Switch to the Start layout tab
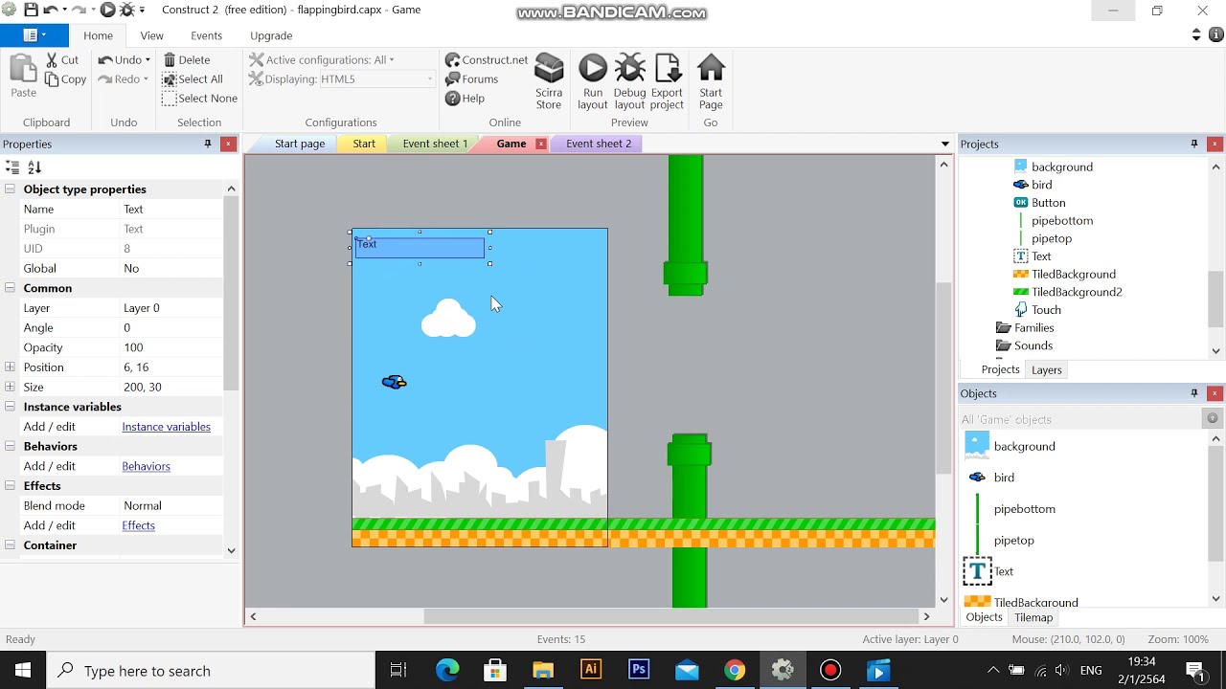 [x=364, y=144]
